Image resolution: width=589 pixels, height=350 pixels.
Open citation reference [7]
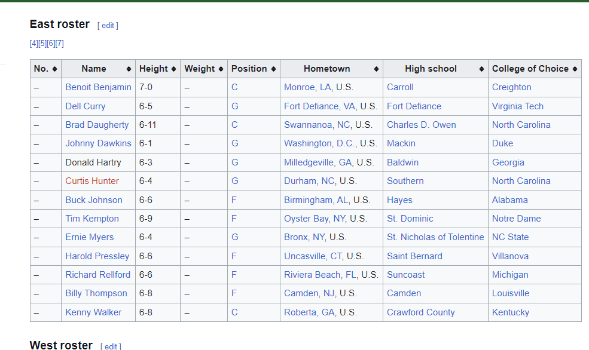pyautogui.click(x=60, y=44)
